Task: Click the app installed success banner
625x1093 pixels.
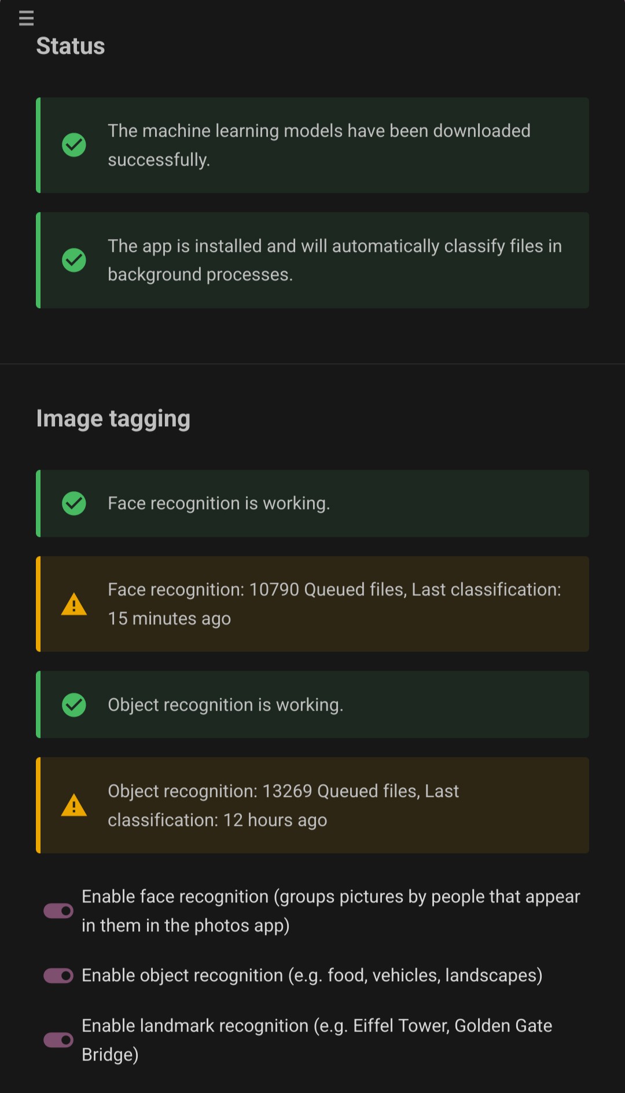Action: [x=312, y=260]
